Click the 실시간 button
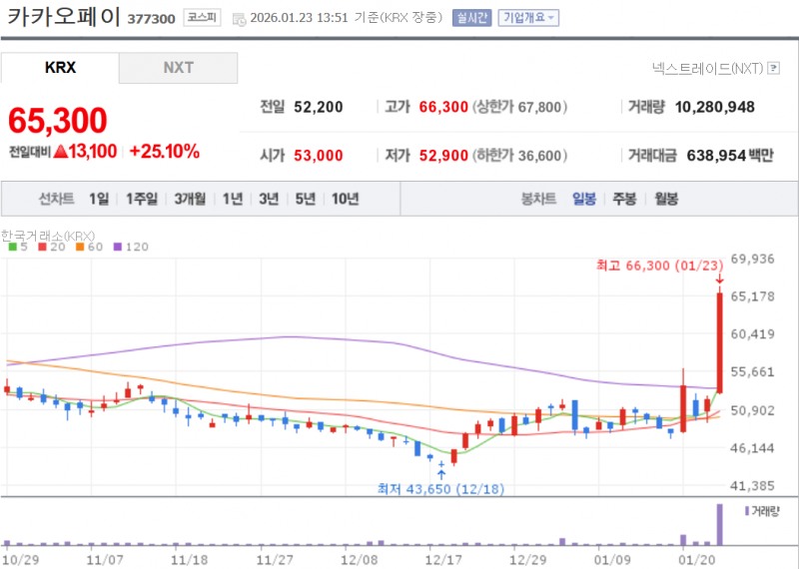The height and width of the screenshot is (569, 799). coord(471,18)
